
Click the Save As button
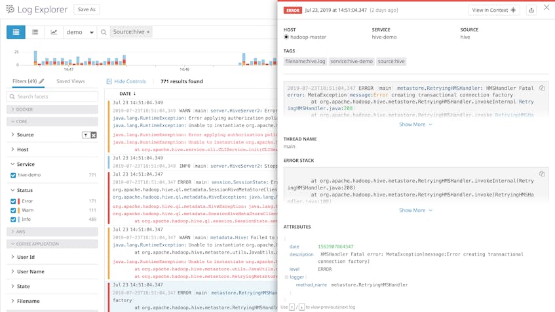tap(86, 10)
